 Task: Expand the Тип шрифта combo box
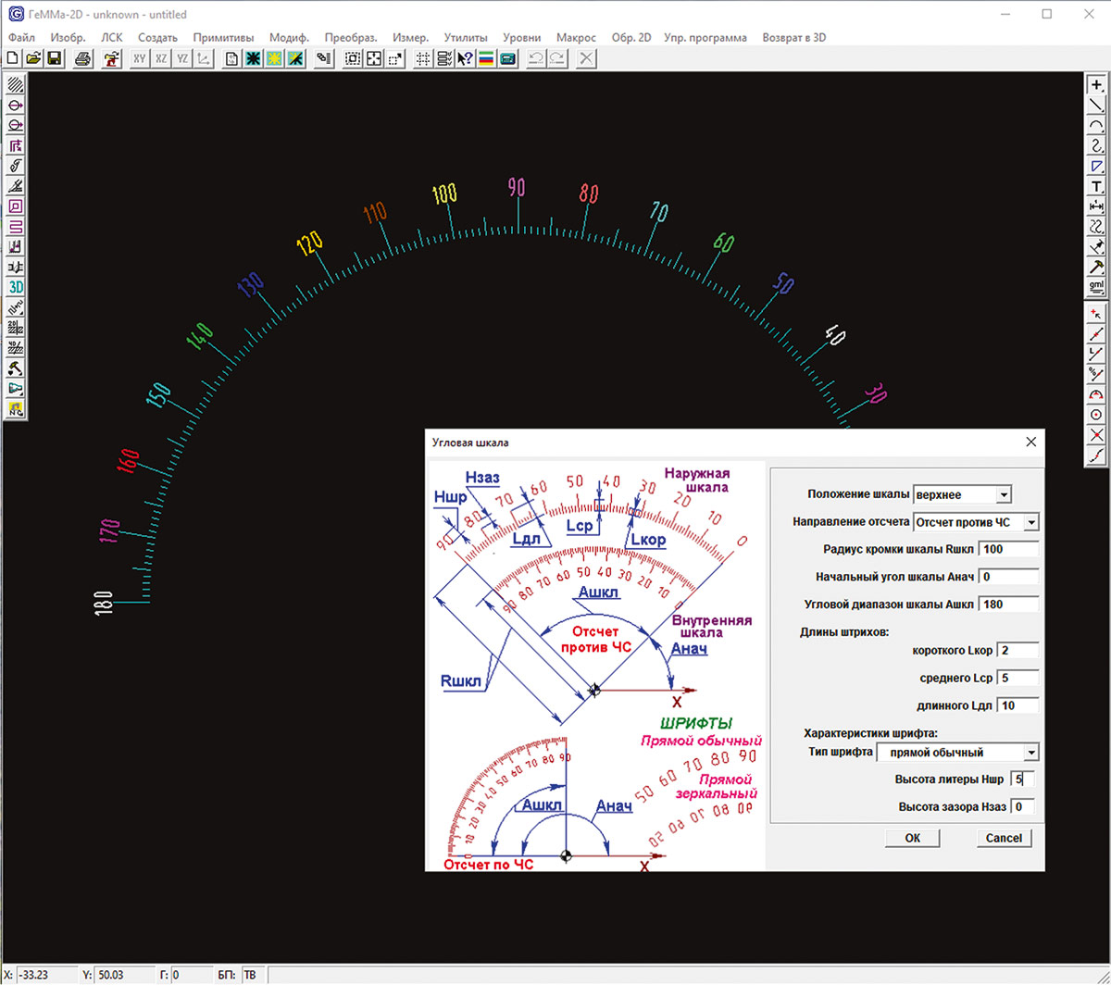tap(1030, 753)
